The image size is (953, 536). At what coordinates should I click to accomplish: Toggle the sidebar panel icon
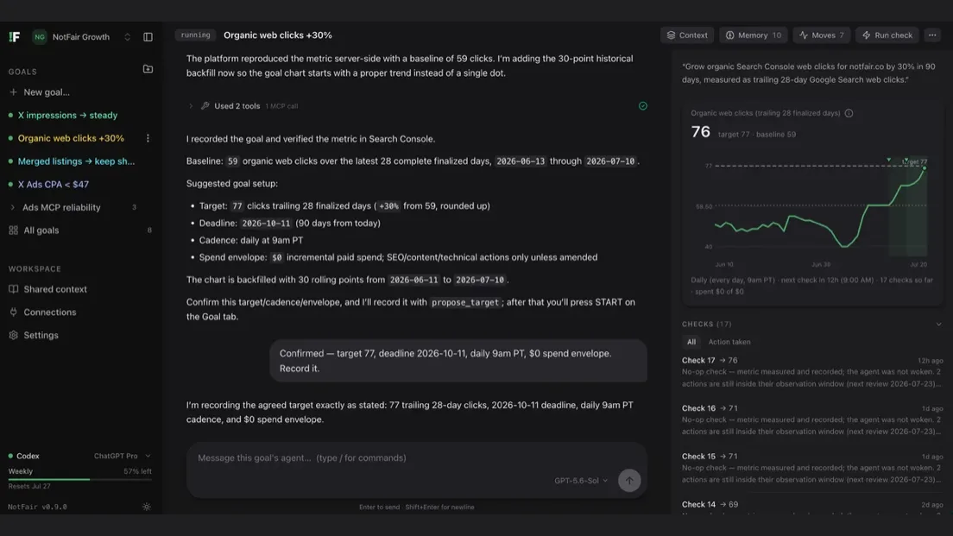(148, 37)
